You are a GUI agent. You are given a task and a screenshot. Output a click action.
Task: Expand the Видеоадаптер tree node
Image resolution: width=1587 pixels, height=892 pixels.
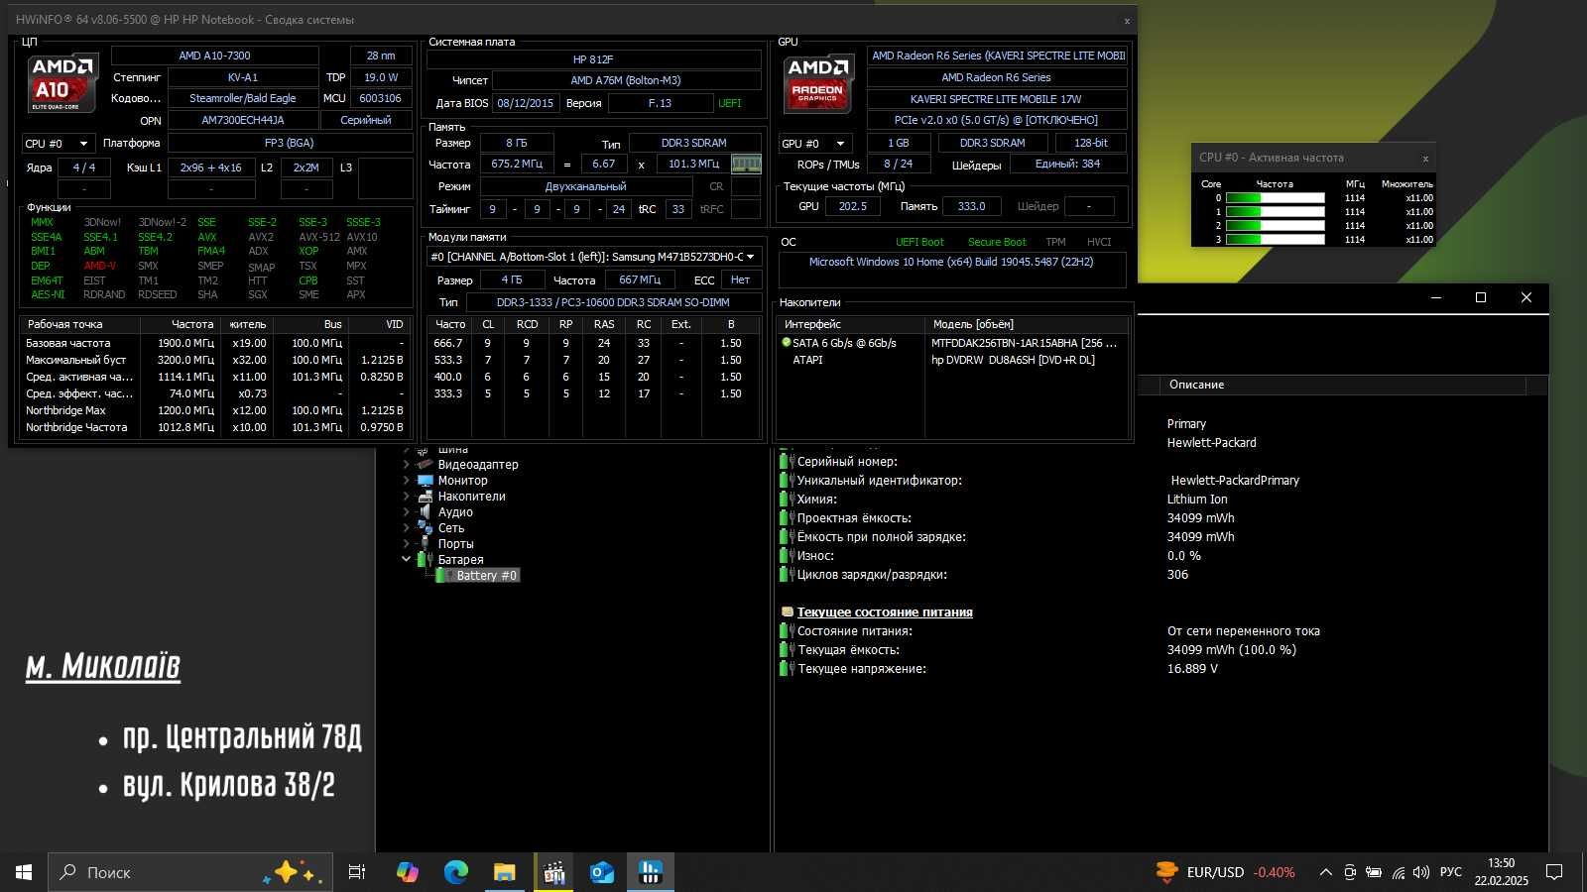pos(406,464)
